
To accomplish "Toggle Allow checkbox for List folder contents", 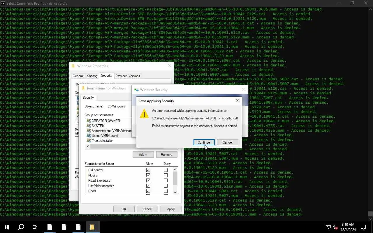I will [148, 186].
